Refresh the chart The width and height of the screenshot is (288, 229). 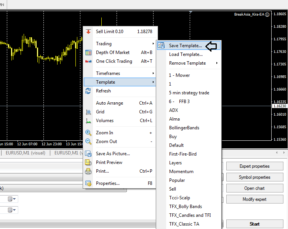(x=103, y=91)
